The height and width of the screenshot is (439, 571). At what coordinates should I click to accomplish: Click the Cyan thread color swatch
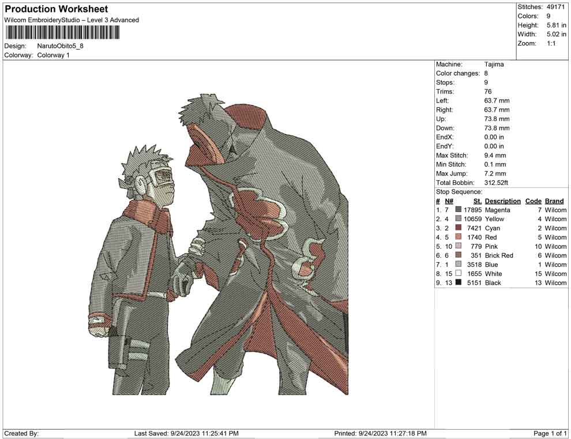point(459,228)
